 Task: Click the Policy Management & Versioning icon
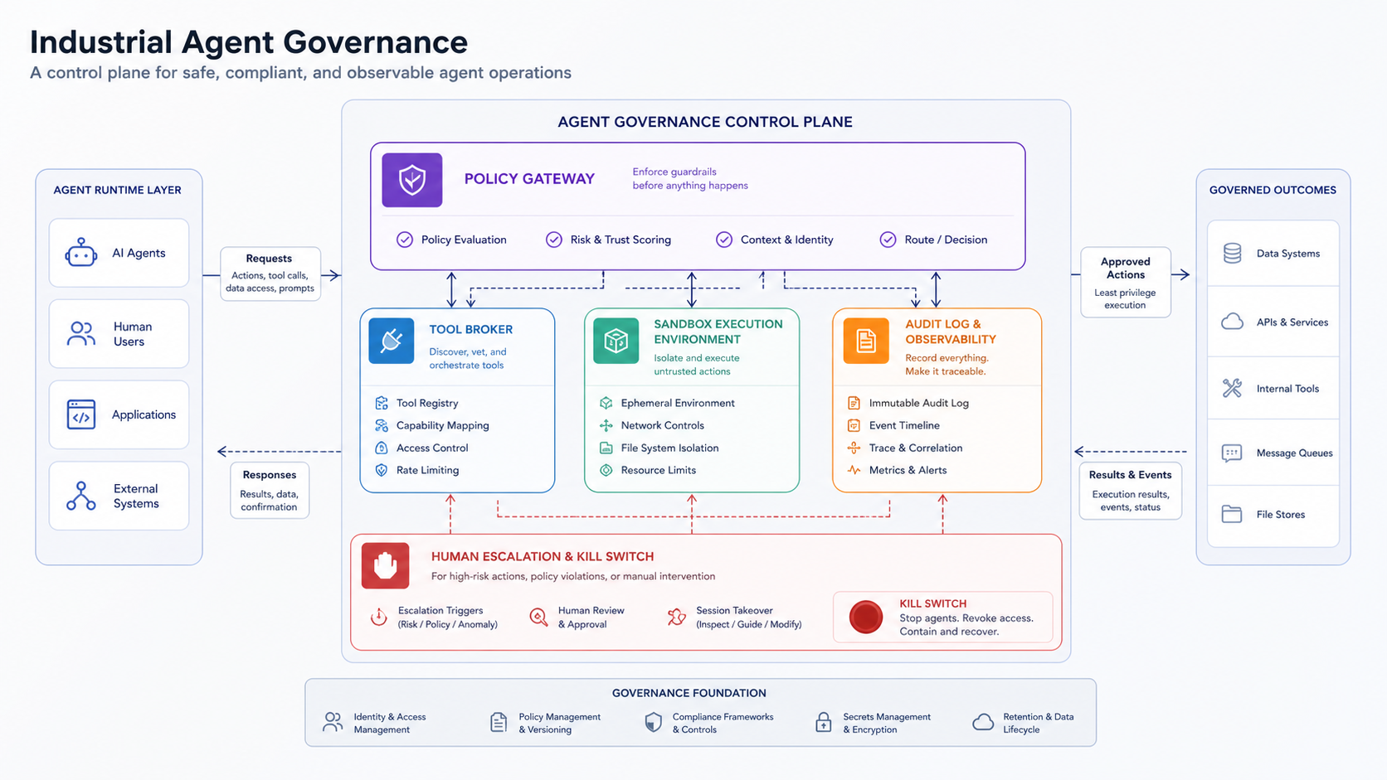click(x=499, y=722)
